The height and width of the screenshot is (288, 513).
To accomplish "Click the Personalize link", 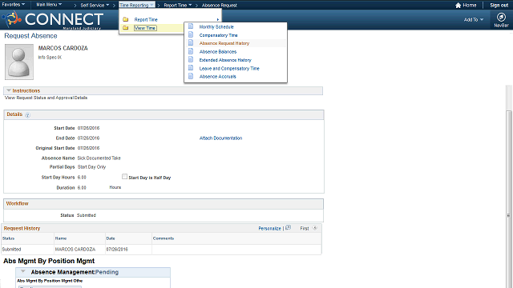I will (x=269, y=228).
